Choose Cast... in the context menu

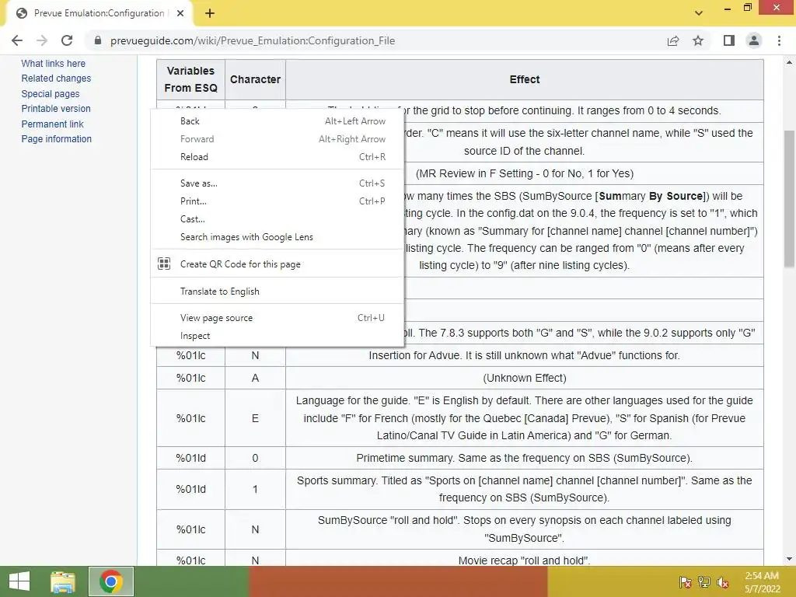[x=278, y=218]
